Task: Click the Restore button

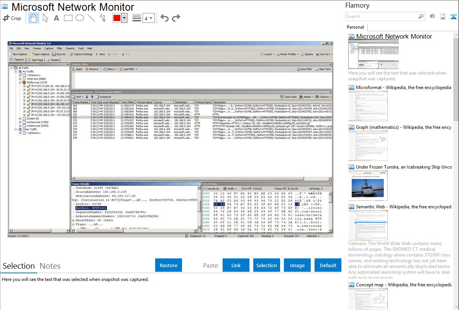Action: point(169,265)
